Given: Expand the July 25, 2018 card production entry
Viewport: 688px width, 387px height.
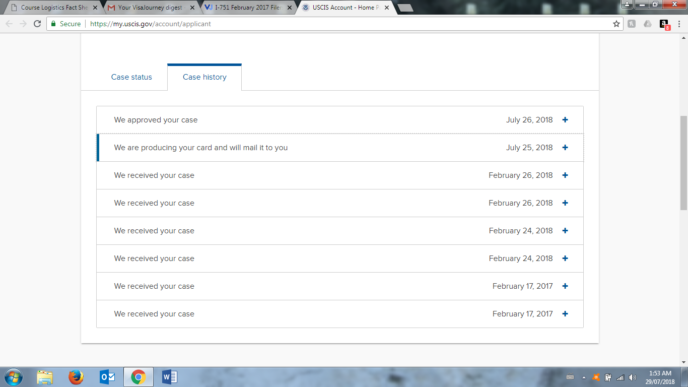Looking at the screenshot, I should tap(565, 148).
